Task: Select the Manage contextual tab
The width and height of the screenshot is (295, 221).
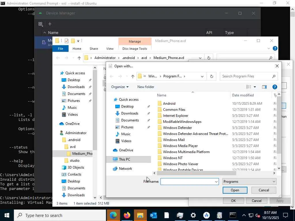Action: (135, 41)
